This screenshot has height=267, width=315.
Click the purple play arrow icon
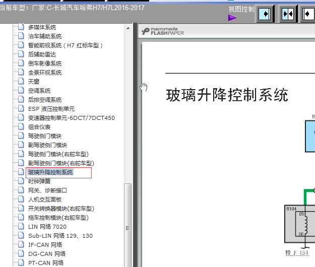(233, 18)
